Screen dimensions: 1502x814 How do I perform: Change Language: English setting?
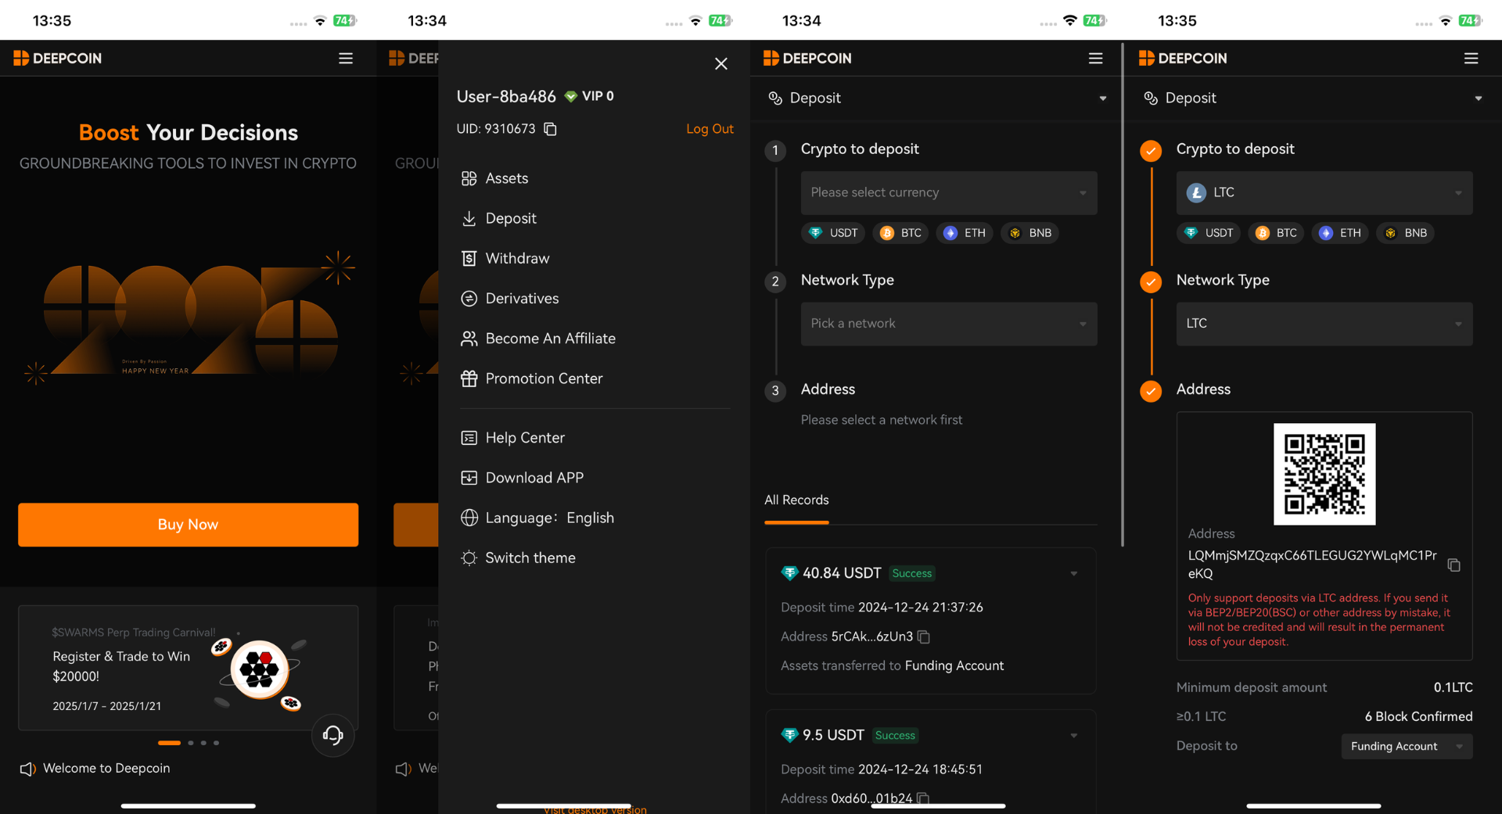pyautogui.click(x=537, y=518)
